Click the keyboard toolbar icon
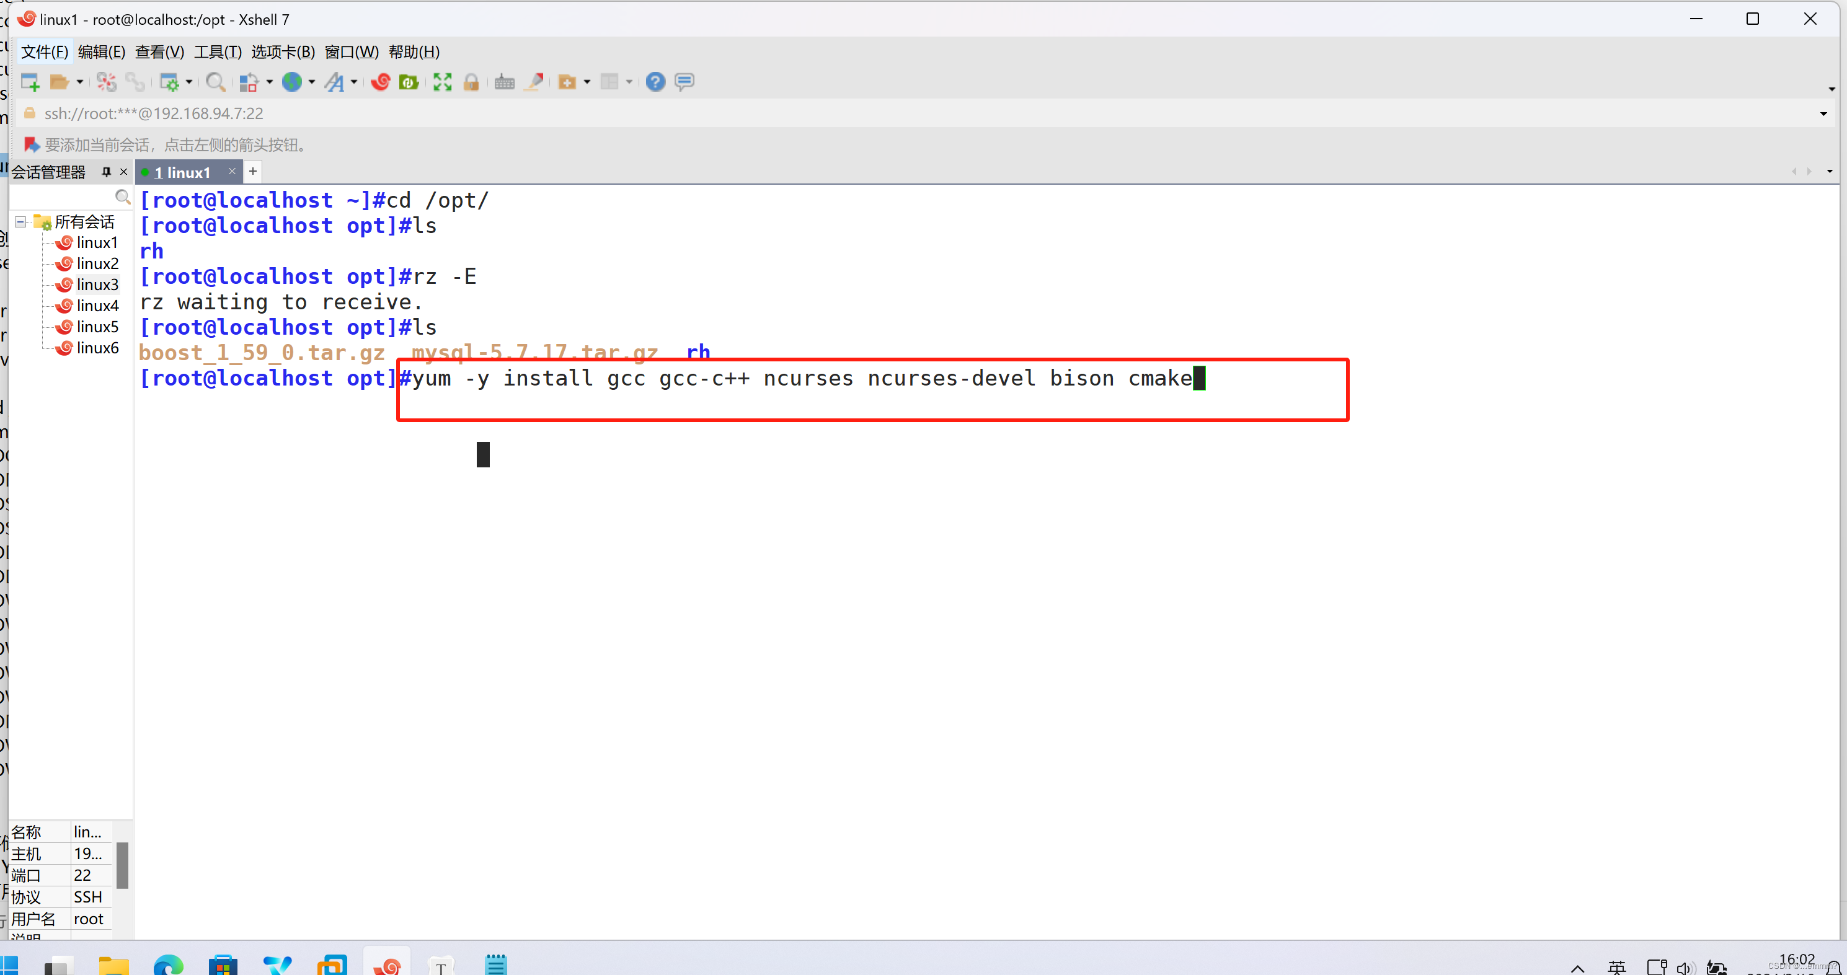The width and height of the screenshot is (1847, 975). tap(505, 82)
